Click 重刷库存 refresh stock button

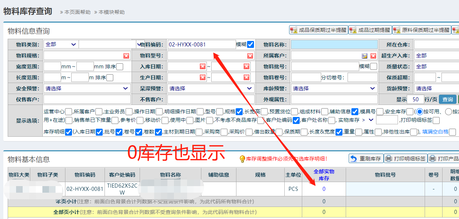366,159
